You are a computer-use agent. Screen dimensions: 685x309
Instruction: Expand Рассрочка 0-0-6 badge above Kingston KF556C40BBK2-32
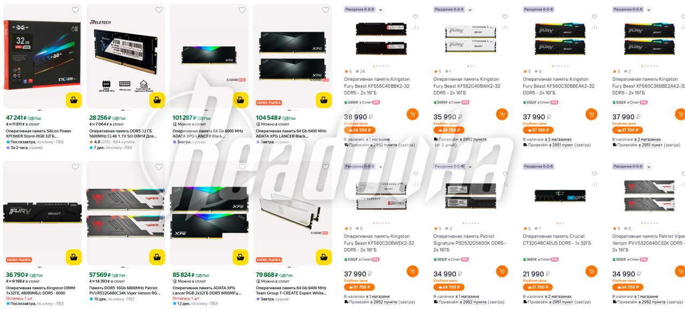point(360,9)
